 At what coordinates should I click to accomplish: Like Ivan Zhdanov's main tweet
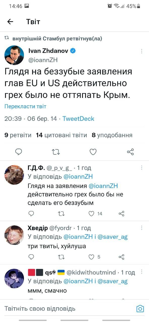pyautogui.click(x=93, y=152)
